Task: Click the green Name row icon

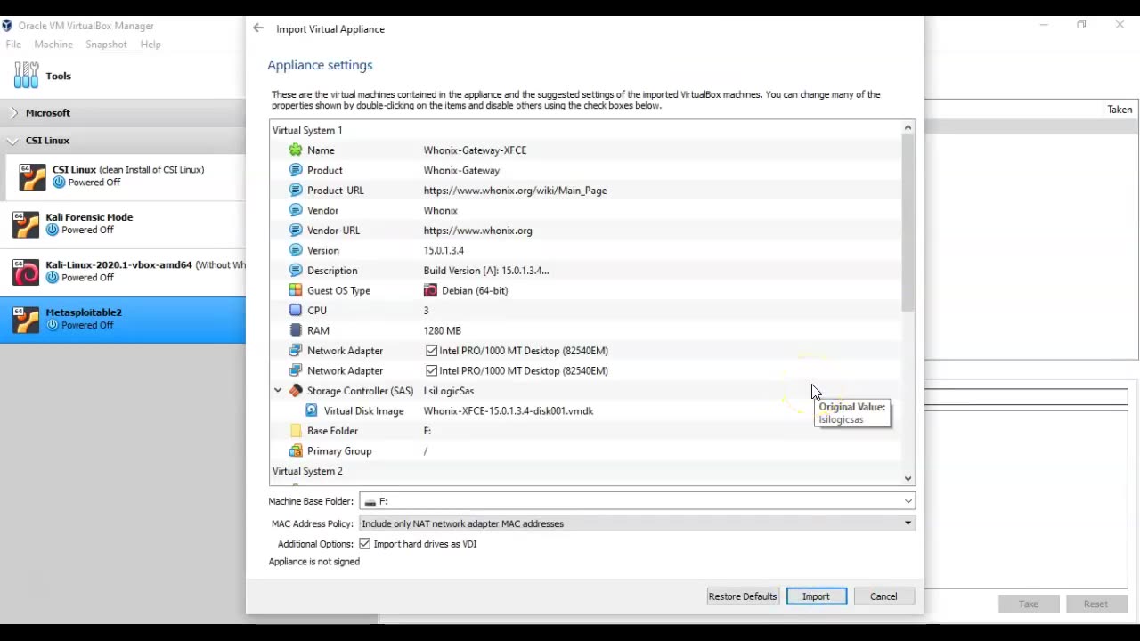Action: [296, 150]
